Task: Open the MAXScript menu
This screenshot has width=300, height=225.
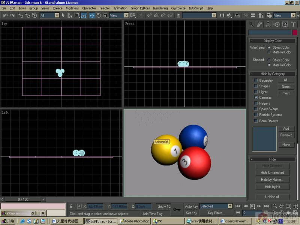Action: [x=196, y=8]
